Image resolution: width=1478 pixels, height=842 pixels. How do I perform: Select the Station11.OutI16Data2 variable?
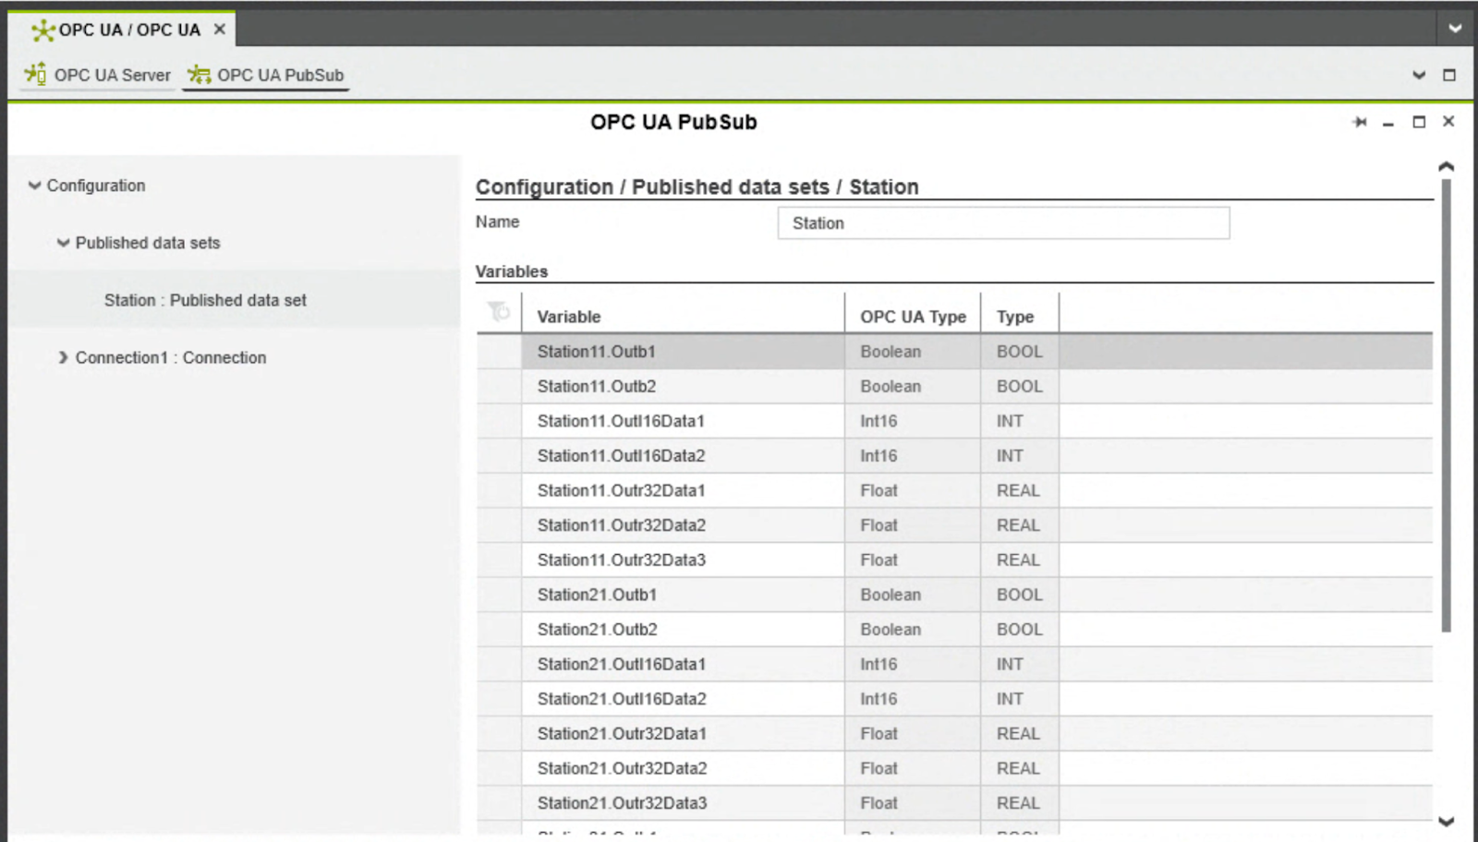tap(621, 456)
